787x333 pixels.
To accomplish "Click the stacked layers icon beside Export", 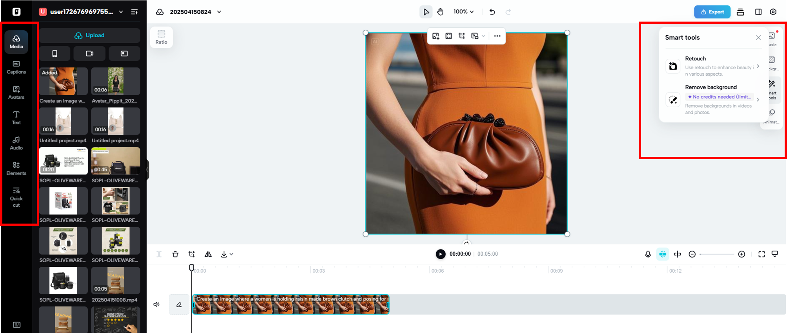I will click(x=740, y=12).
